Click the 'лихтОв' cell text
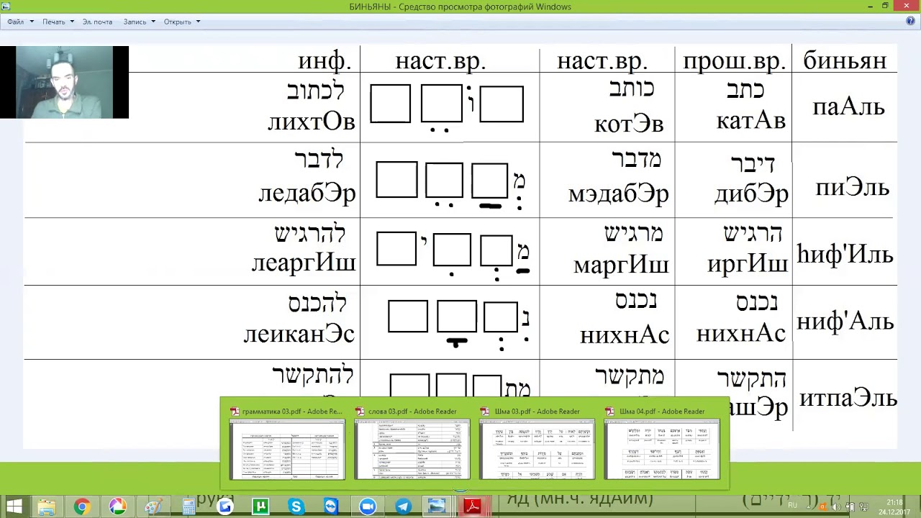This screenshot has height=518, width=921. tap(312, 121)
